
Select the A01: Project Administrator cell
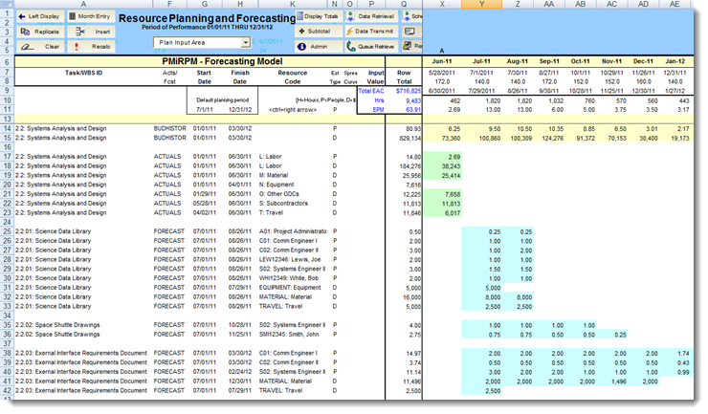(x=293, y=231)
